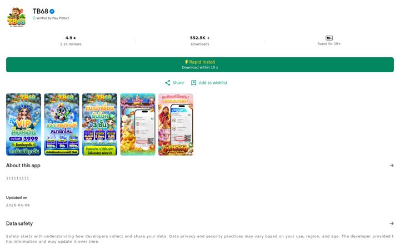Click the 18+ age rating badge

pyautogui.click(x=329, y=38)
